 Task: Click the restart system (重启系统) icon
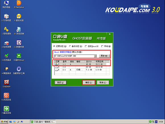tap(7, 110)
